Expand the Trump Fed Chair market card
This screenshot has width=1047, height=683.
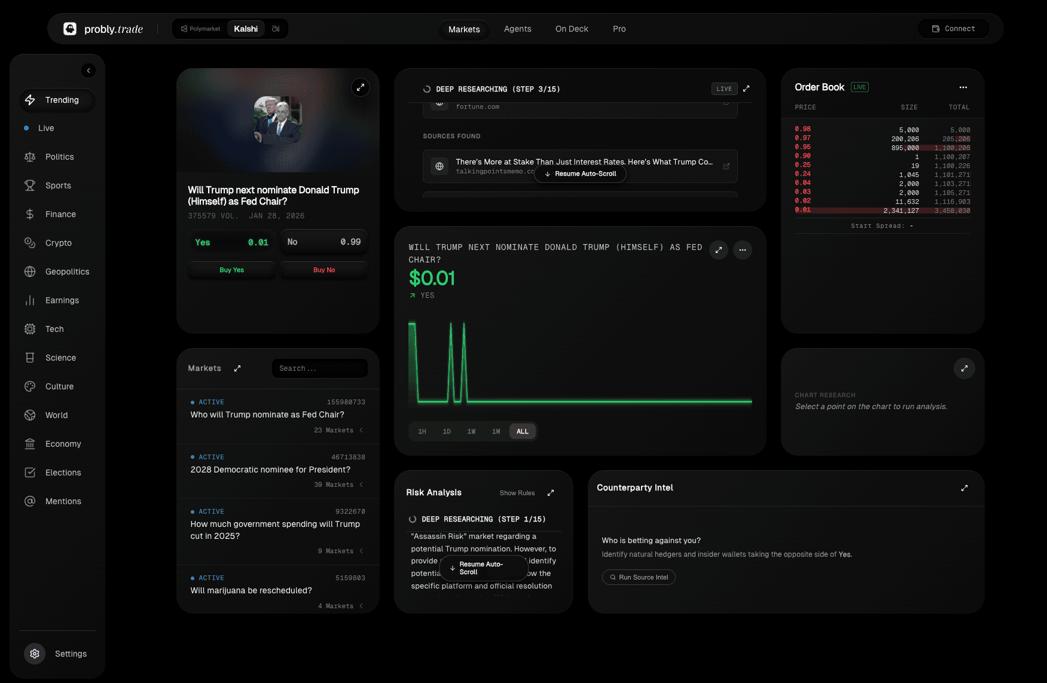click(x=360, y=87)
